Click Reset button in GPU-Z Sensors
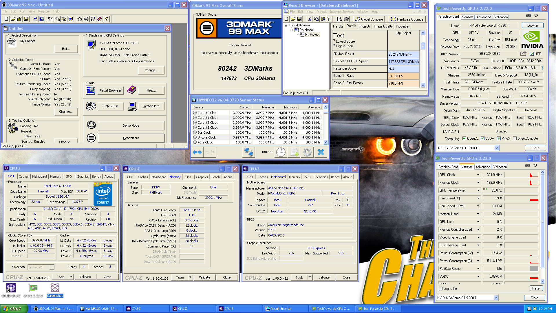This screenshot has height=313, width=556. coord(536,288)
